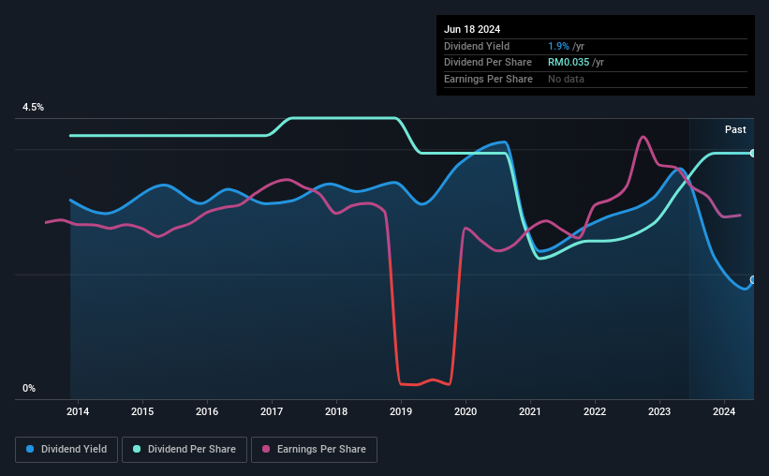Click the RM0.035 dividend per share value

tap(569, 63)
